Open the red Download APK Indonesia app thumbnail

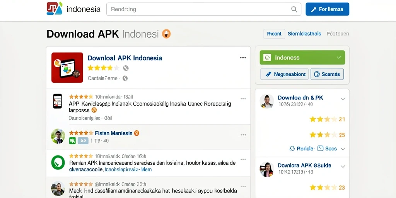pos(67,67)
